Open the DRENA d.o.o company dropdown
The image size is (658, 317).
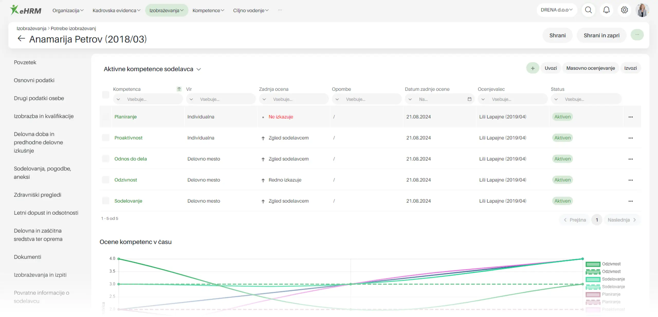pyautogui.click(x=556, y=10)
